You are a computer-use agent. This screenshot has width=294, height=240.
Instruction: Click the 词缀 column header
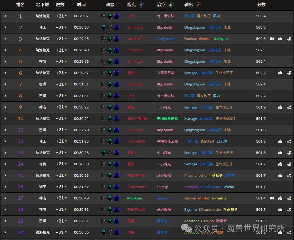click(x=110, y=5)
